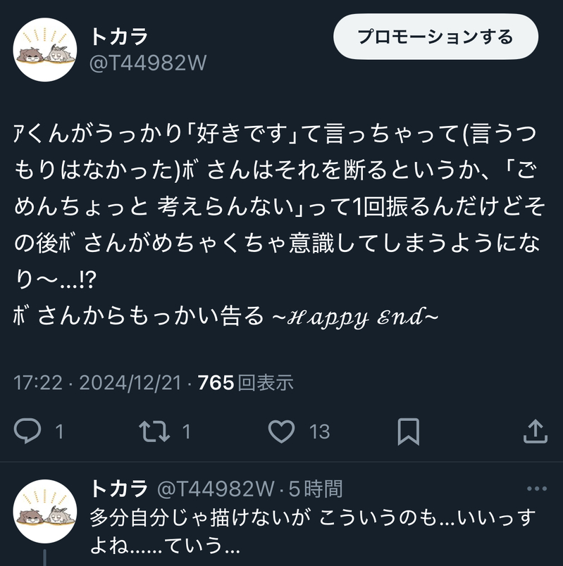View the 765 回表示 view count

point(245,382)
